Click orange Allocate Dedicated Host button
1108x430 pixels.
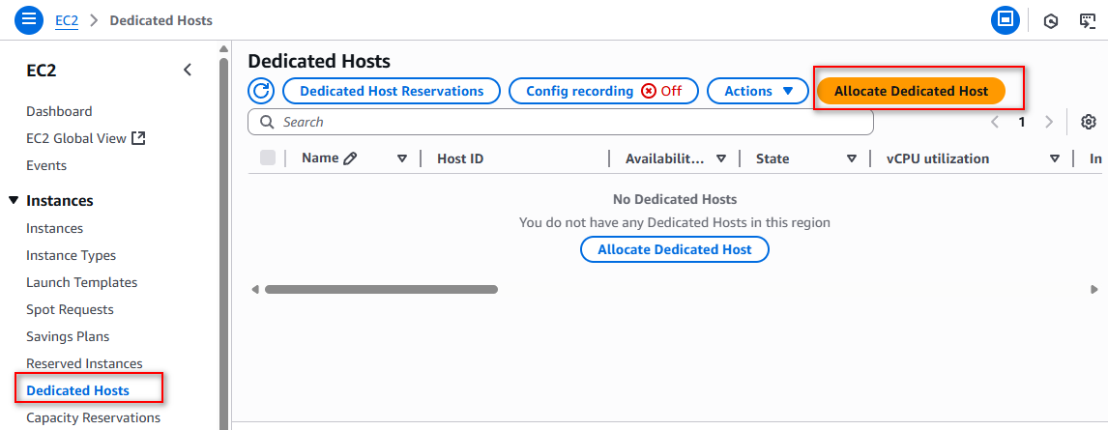[911, 91]
